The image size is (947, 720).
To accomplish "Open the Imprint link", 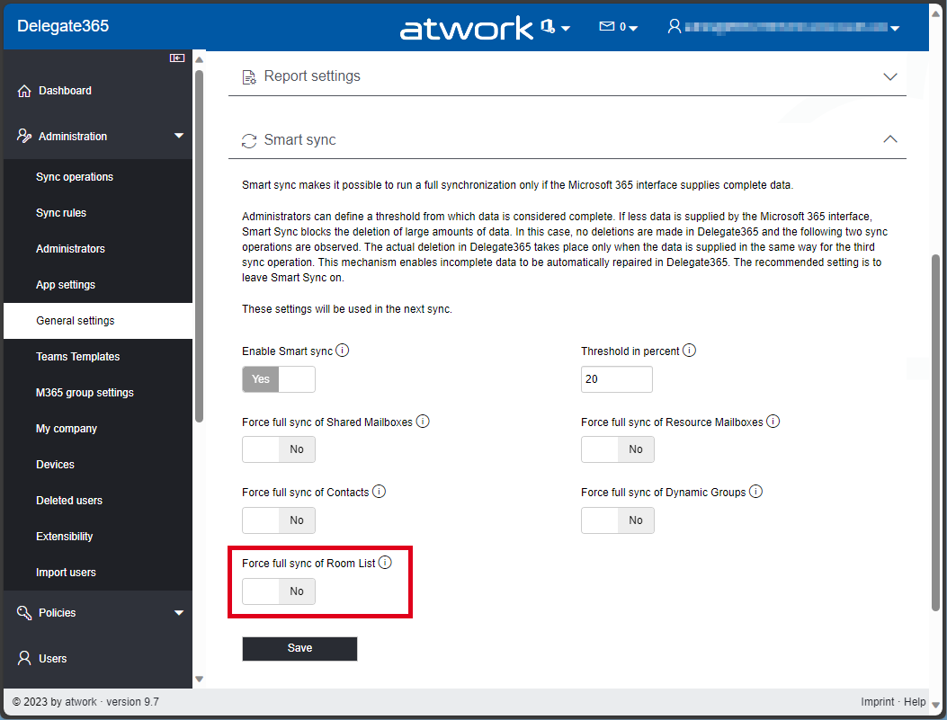I will click(x=877, y=701).
